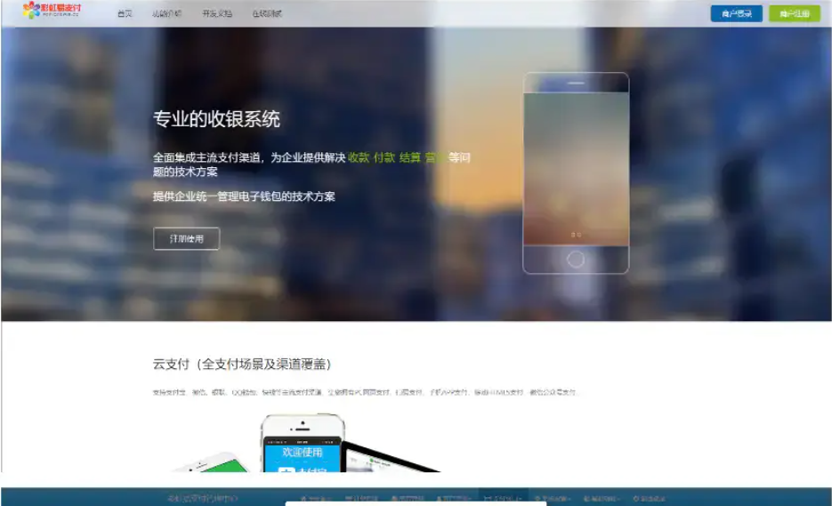Screen dimensions: 832x506
Task: Click green 结算 keyword in hero text
Action: click(x=409, y=157)
